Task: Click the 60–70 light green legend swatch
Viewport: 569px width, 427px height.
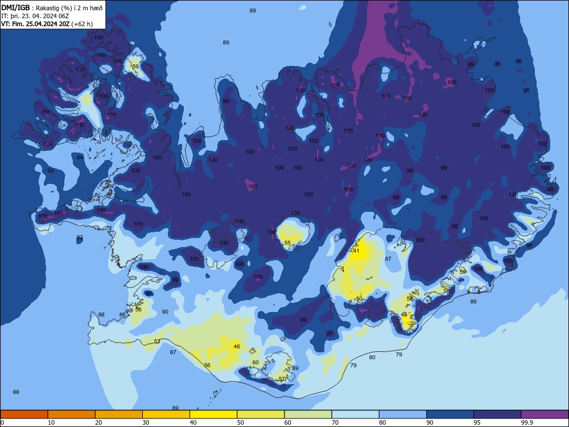Action: [308, 414]
